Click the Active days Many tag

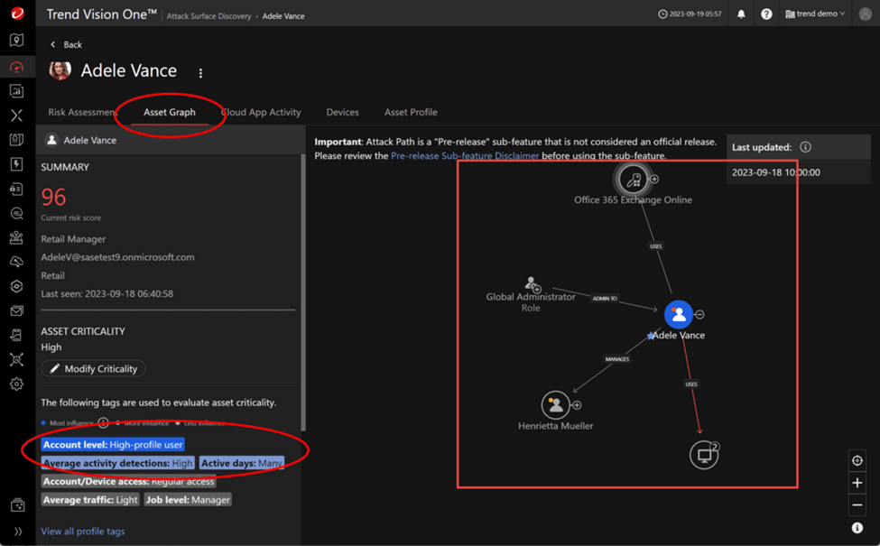coord(241,463)
